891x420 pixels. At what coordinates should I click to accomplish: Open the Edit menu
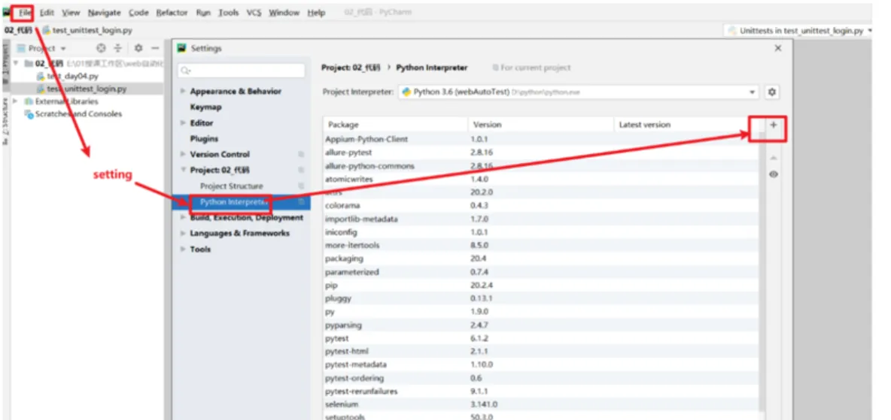47,13
